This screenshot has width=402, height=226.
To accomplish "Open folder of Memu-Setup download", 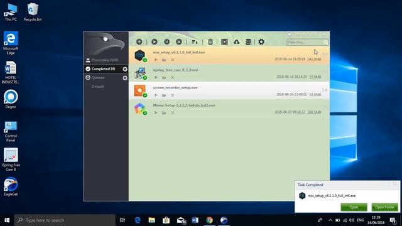I will [164, 113].
